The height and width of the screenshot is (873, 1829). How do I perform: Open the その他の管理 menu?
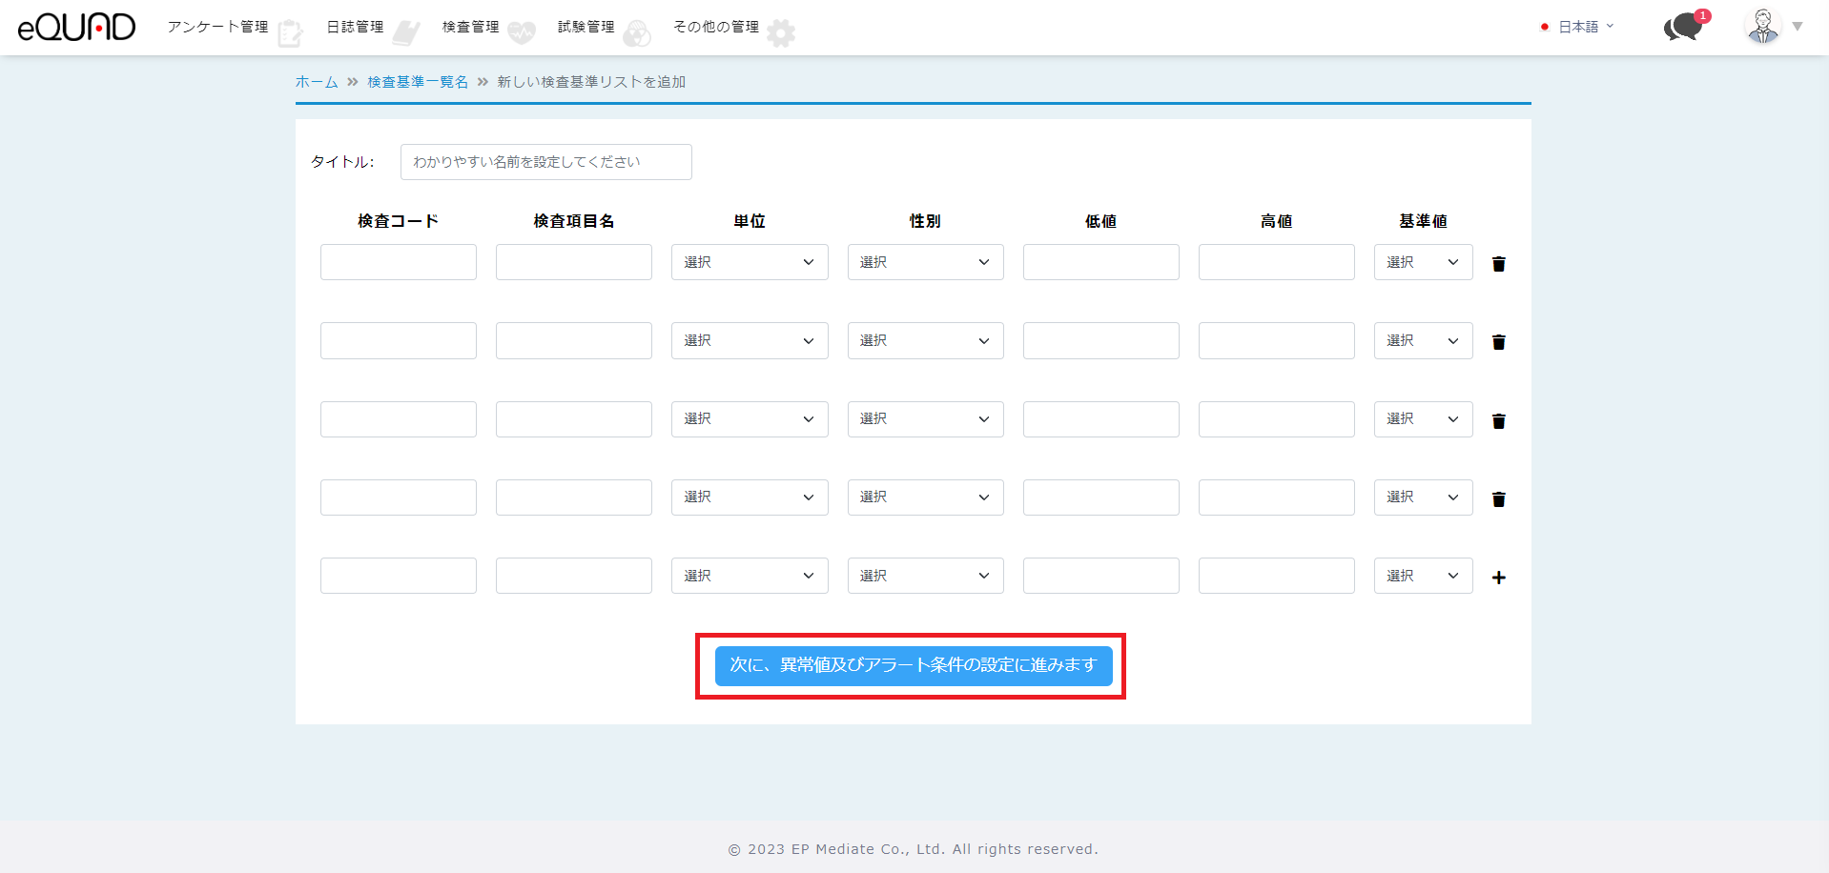pyautogui.click(x=716, y=27)
